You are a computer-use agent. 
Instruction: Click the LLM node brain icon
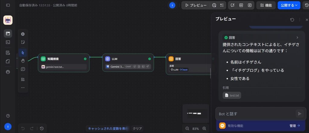coord(108,59)
